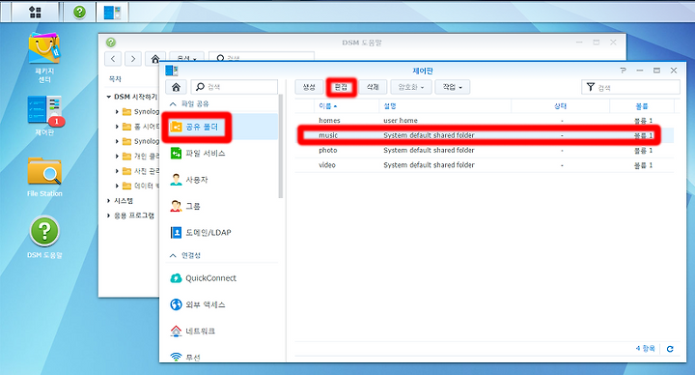Image resolution: width=695 pixels, height=375 pixels.
Task: Click the sidebar search field in Control Panel
Action: 235,87
